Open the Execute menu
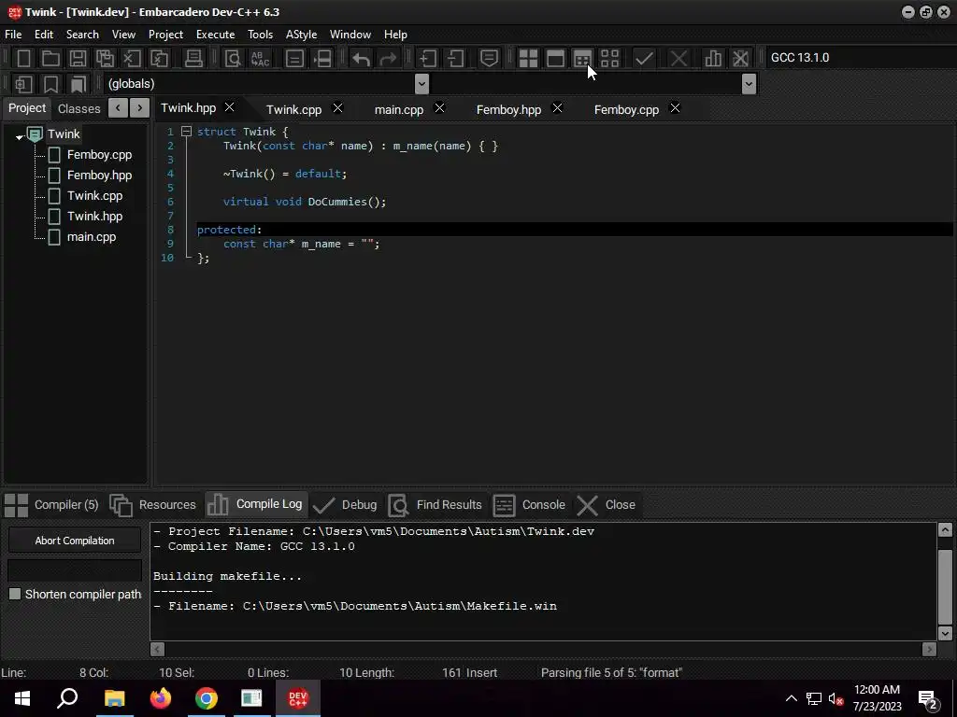957x717 pixels. [x=216, y=35]
